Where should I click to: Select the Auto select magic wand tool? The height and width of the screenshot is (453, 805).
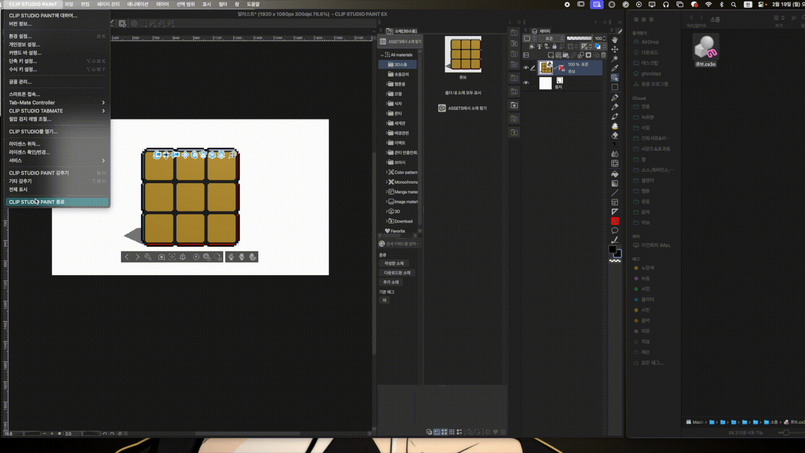click(615, 58)
